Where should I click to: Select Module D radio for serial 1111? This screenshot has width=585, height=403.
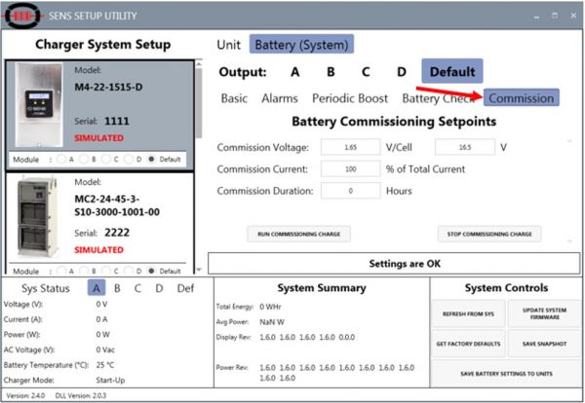pos(129,160)
